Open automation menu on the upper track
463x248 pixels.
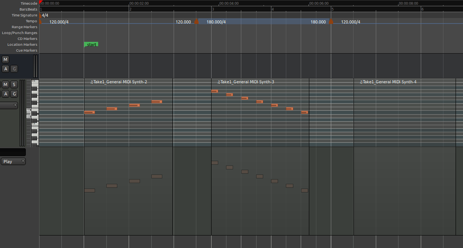tap(5, 69)
